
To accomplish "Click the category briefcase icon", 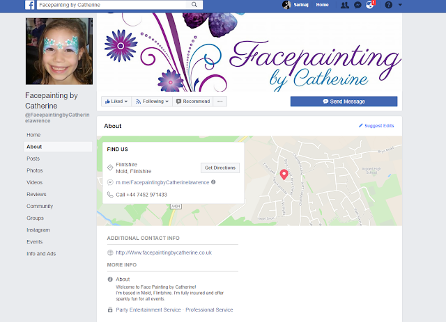I will (110, 309).
